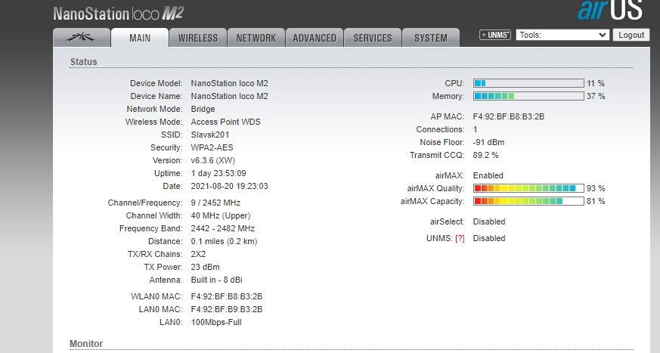Click the Memory 37 % percentage text
Screen dimensions: 660x353
(596, 96)
